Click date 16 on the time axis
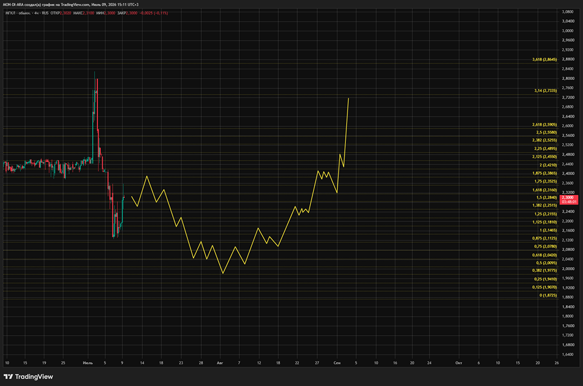 [x=395, y=363]
